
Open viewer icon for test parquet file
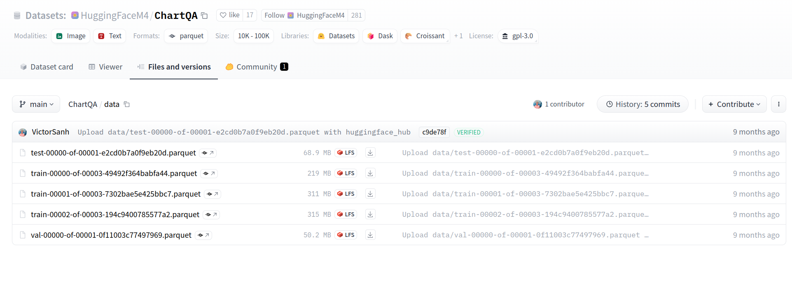coord(208,153)
